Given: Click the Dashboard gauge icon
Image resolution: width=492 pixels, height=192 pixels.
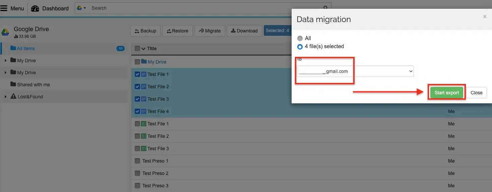Looking at the screenshot, I should (x=35, y=9).
